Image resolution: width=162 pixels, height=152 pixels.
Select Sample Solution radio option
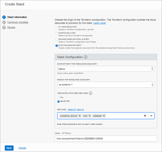[57, 33]
